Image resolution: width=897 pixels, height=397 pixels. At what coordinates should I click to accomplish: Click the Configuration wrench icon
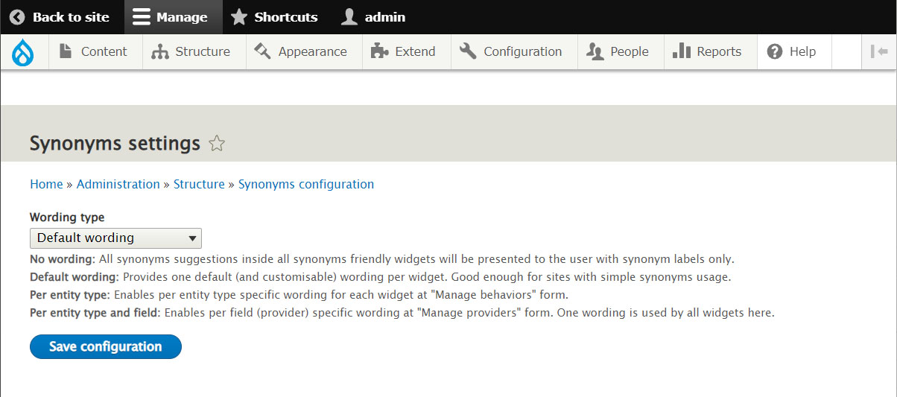pyautogui.click(x=468, y=51)
